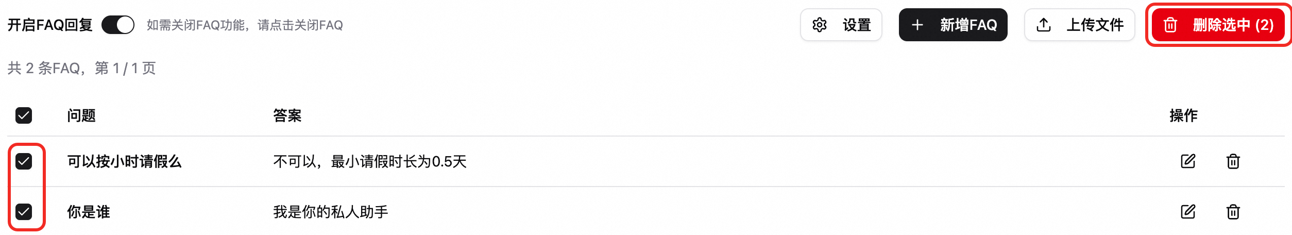This screenshot has height=235, width=1292.
Task: Click 删除选中 (2) to delete selected
Action: (1218, 25)
